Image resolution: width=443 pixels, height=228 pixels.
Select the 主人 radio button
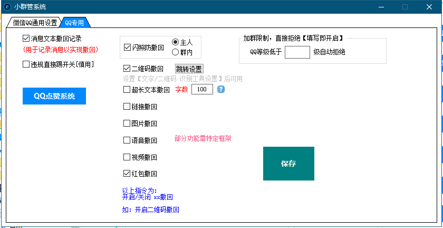tap(182, 42)
